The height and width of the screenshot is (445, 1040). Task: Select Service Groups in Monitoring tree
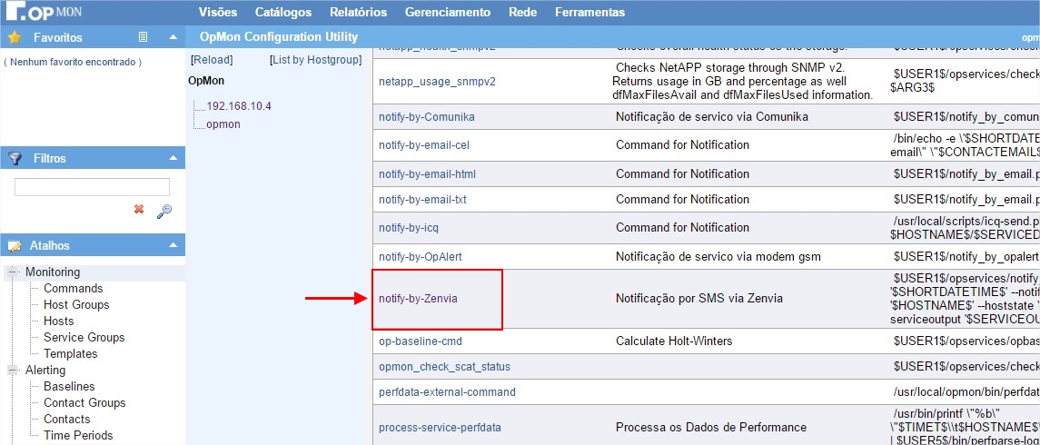tap(84, 337)
